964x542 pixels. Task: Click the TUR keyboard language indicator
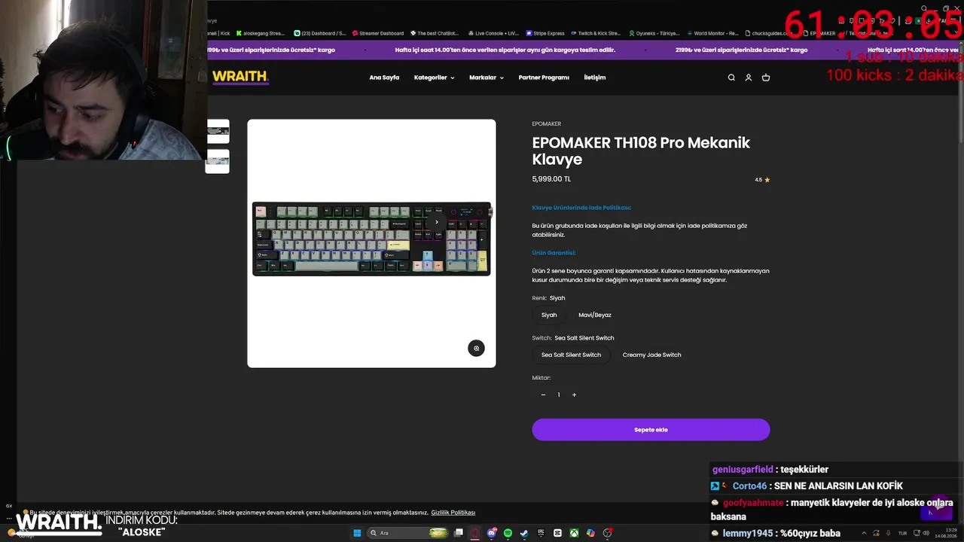(x=902, y=533)
